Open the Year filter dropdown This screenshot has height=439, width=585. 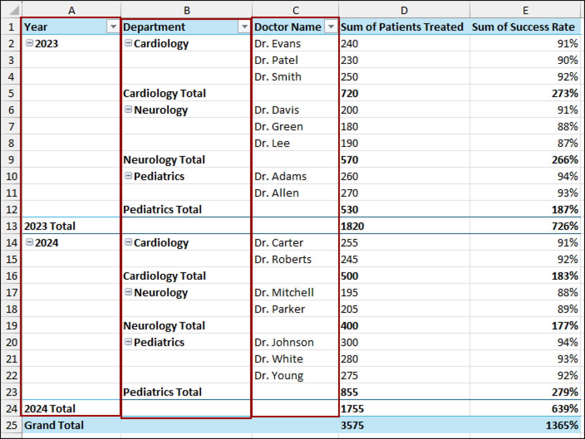[x=113, y=27]
